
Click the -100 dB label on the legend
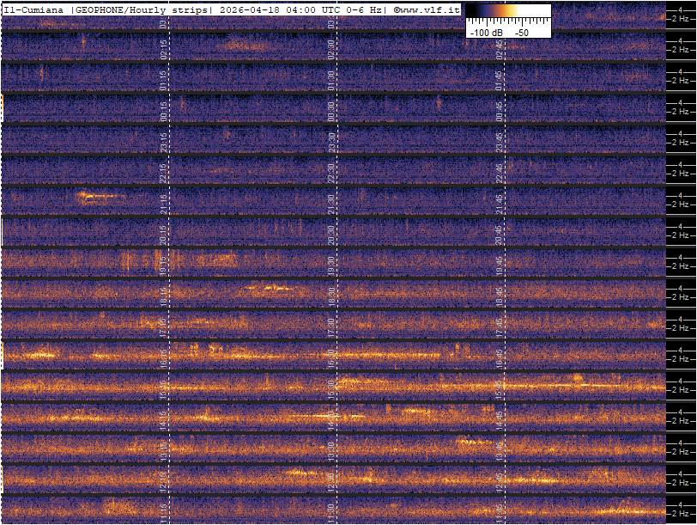point(486,32)
